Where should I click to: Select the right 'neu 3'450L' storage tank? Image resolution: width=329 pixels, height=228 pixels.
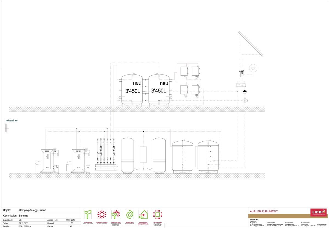tap(159, 90)
